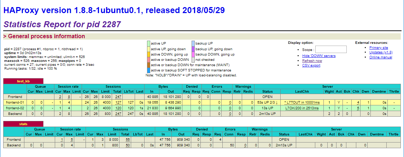Click the 'active DOWN, going up' legend swatch

149,54
